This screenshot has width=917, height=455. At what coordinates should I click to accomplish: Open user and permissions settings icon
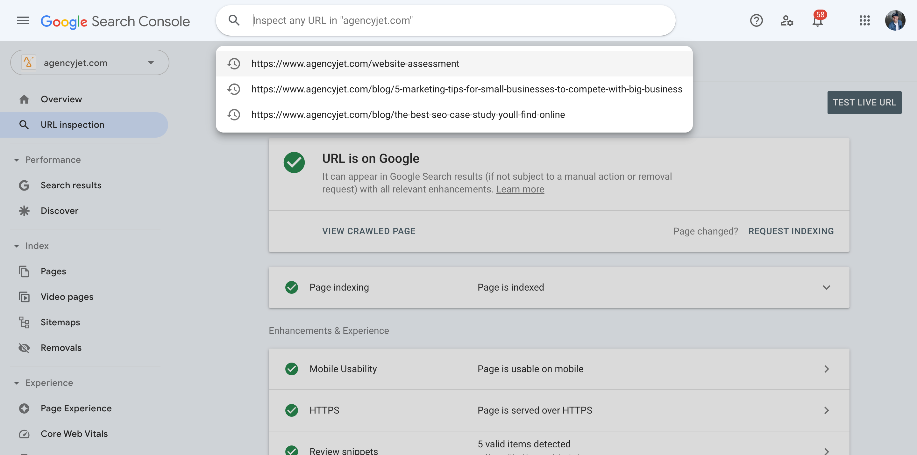pos(787,21)
